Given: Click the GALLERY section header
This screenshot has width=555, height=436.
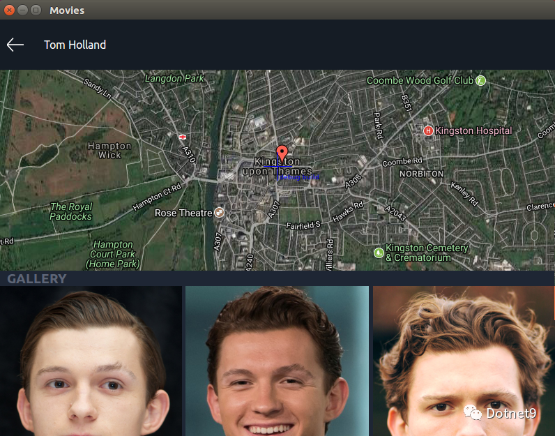Looking at the screenshot, I should (37, 279).
